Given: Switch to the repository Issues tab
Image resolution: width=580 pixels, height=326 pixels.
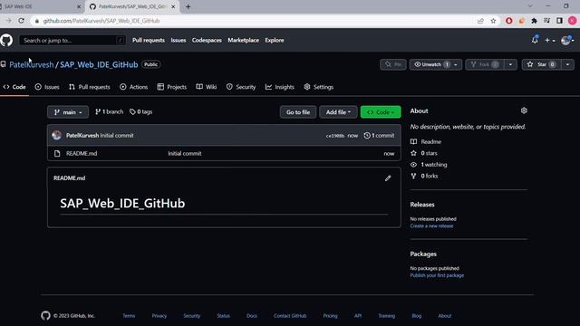Looking at the screenshot, I should [47, 87].
